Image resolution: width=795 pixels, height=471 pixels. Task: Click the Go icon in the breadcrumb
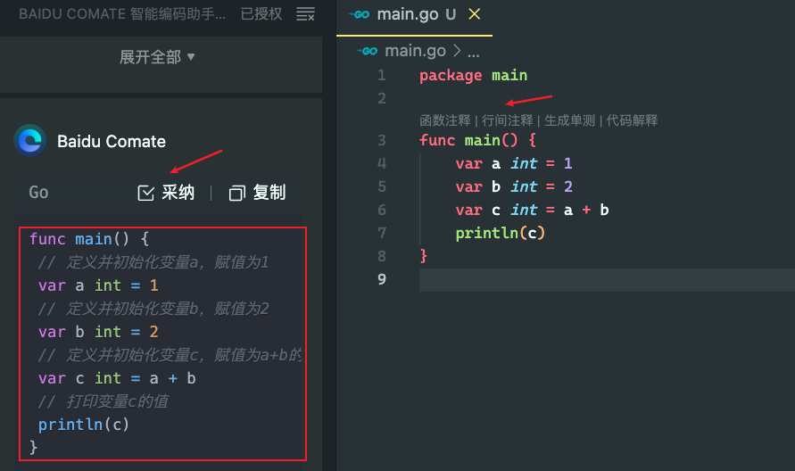[367, 51]
